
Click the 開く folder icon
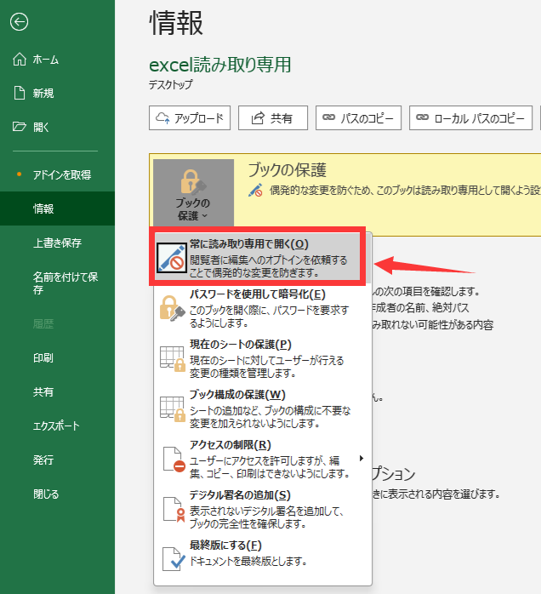(20, 127)
